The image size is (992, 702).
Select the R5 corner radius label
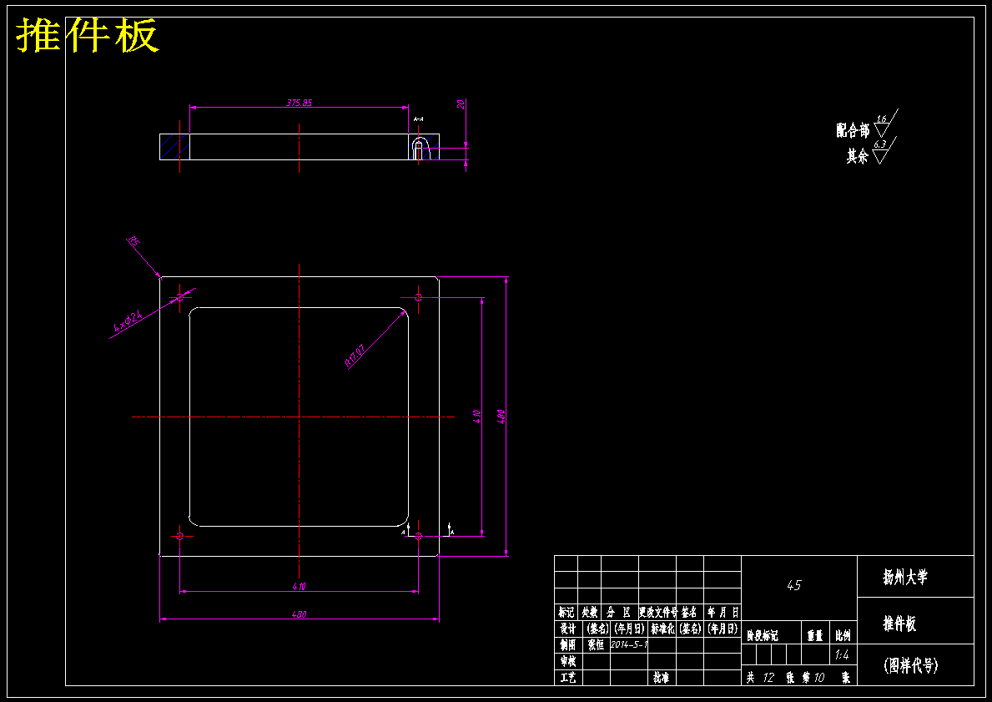pos(133,241)
